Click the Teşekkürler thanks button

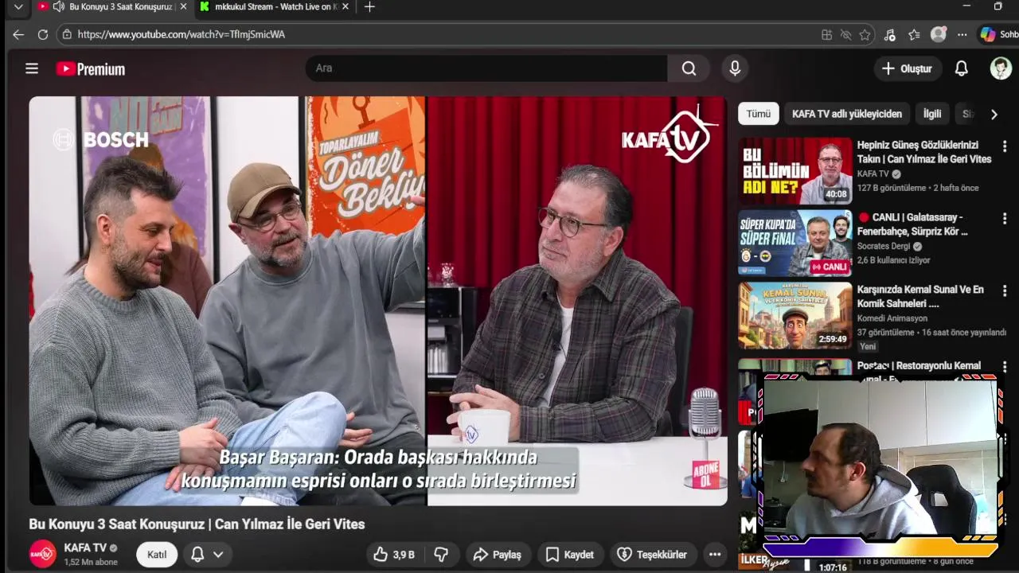click(653, 555)
